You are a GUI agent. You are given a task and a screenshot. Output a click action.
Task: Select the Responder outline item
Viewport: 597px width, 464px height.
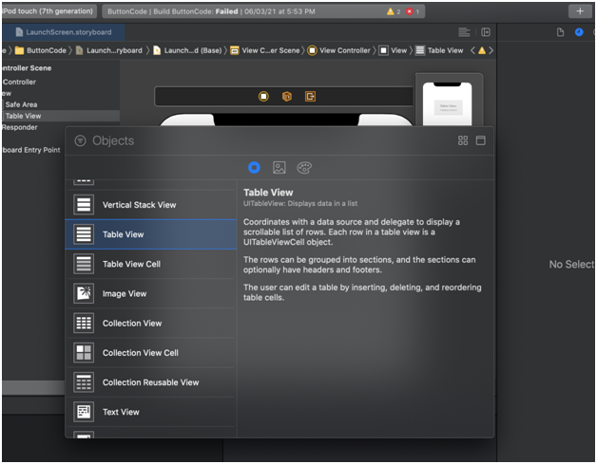point(20,127)
